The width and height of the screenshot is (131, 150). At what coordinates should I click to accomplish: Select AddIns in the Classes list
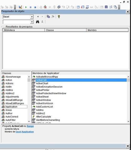[9, 90]
